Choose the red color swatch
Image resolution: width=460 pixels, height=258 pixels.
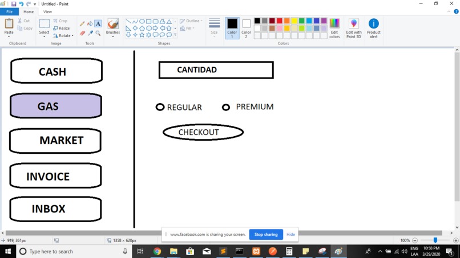point(280,21)
